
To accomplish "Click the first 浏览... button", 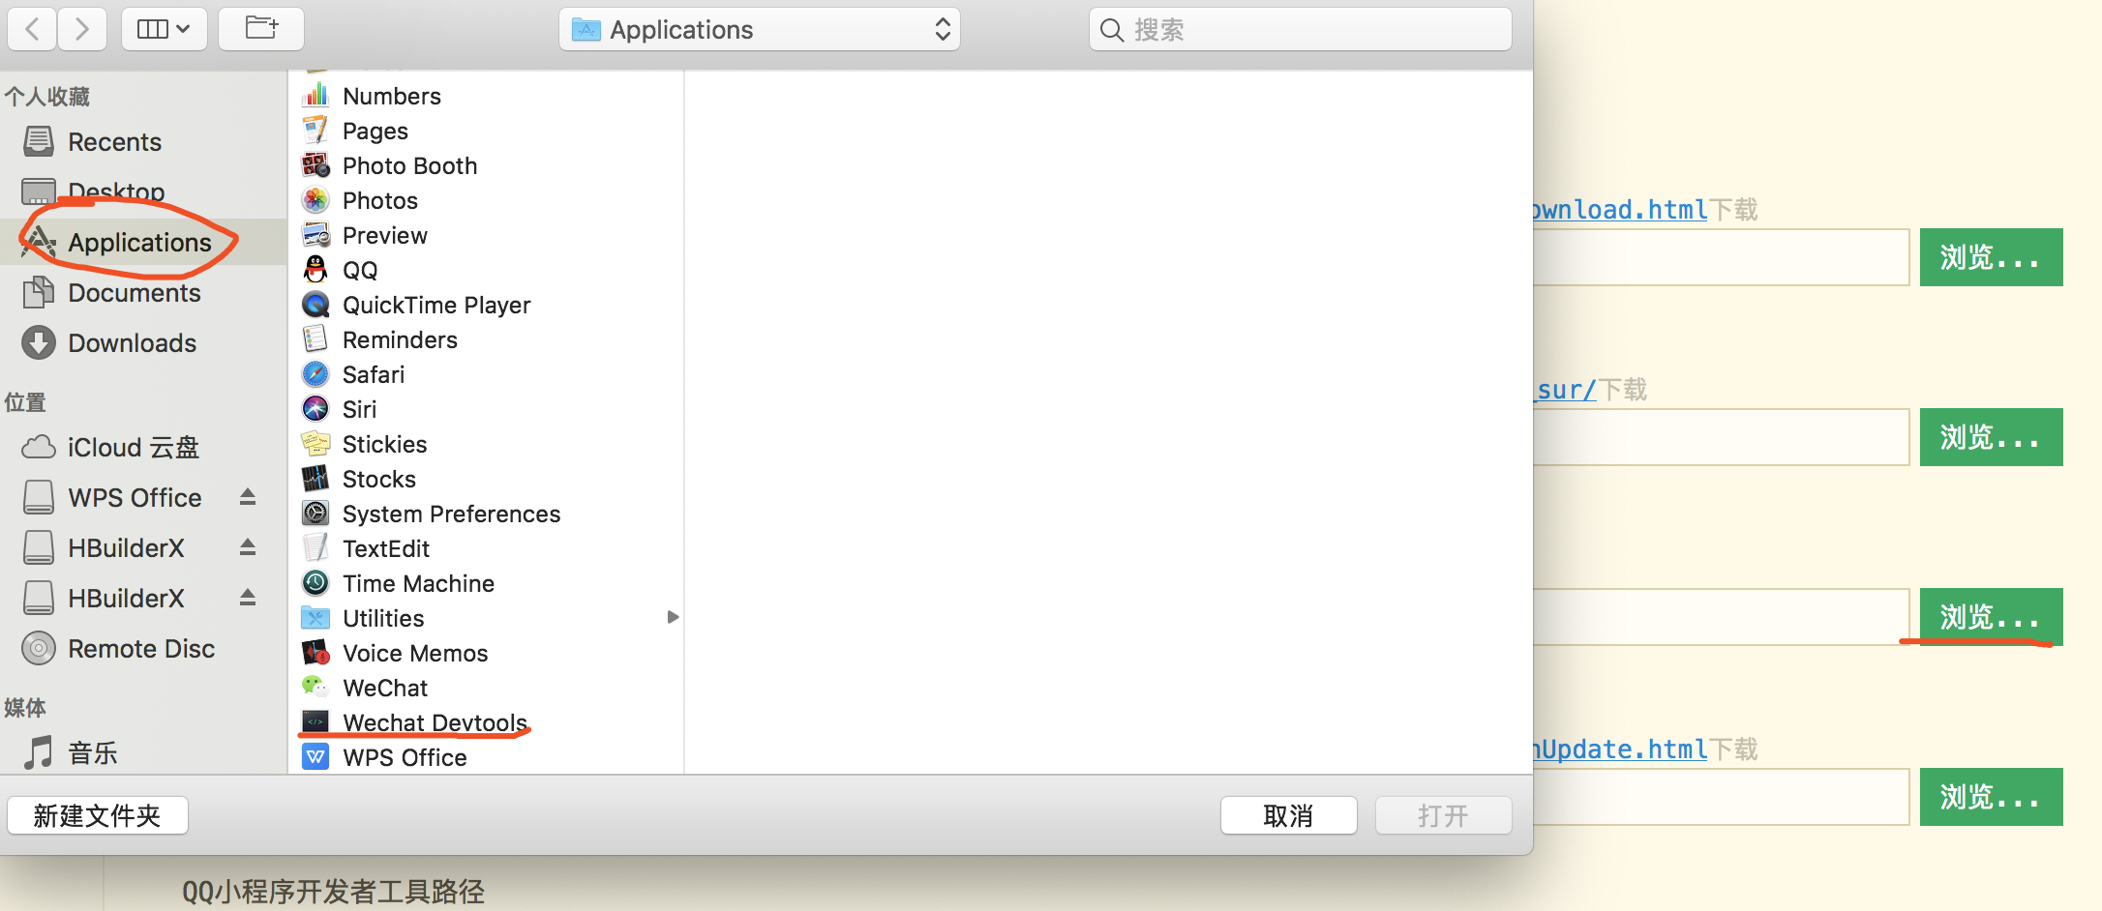I will [1991, 257].
